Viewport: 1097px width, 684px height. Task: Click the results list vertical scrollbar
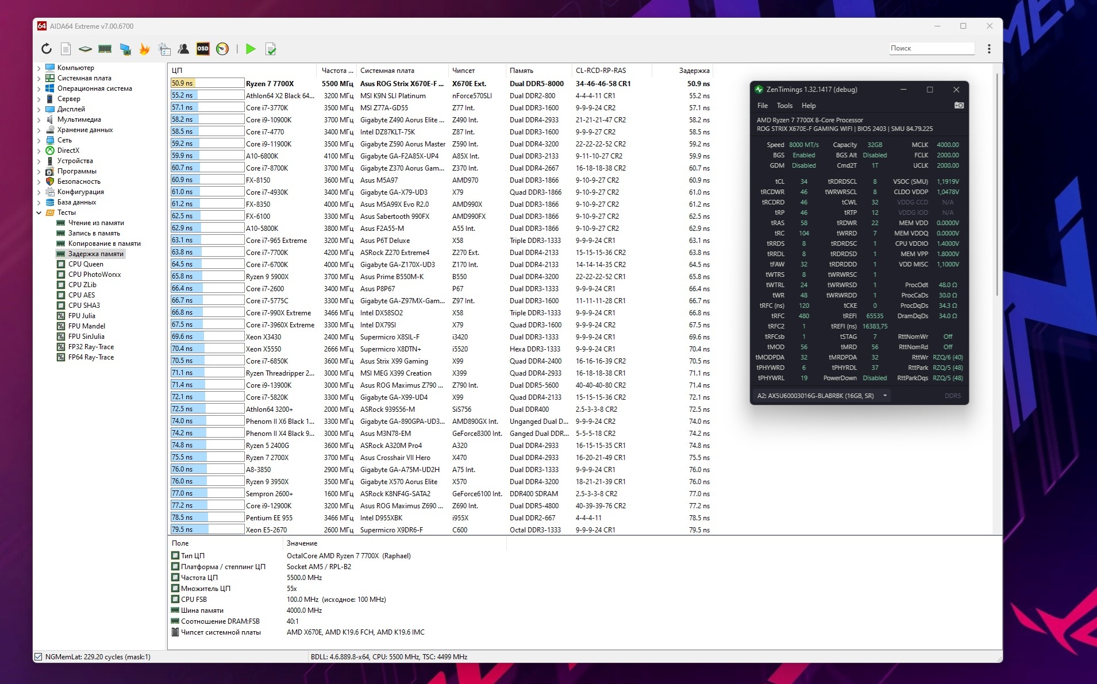click(x=998, y=184)
